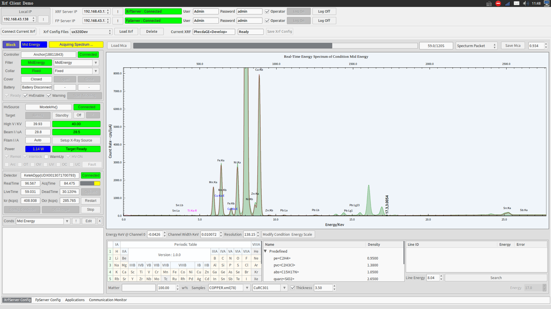Toggle the Arc checkbox

coord(7,165)
